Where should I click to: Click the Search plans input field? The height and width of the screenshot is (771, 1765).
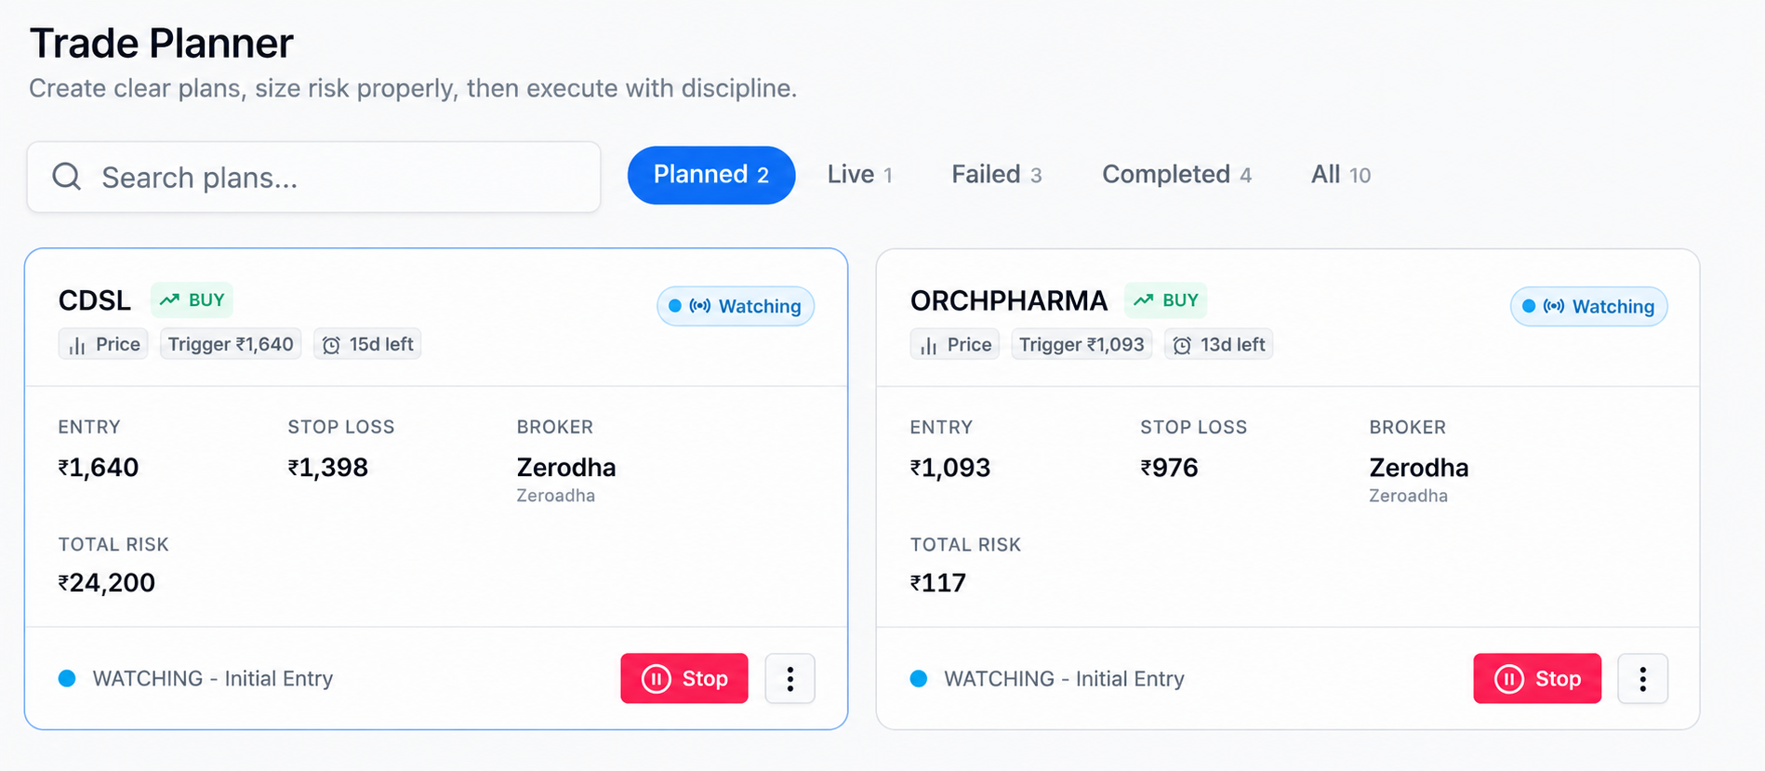tap(314, 177)
